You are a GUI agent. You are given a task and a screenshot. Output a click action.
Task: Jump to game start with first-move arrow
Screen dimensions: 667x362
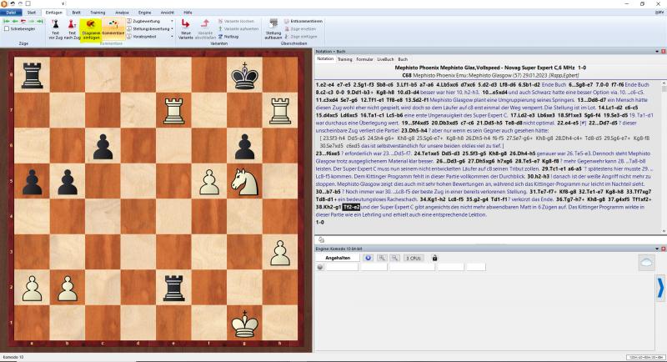pos(8,19)
